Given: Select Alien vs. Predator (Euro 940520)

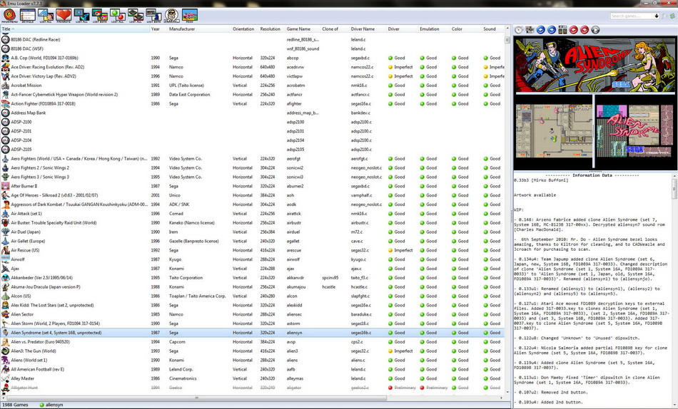Looking at the screenshot, I should click(252, 342).
